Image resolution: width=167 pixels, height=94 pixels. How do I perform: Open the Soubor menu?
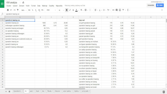click(x=9, y=6)
